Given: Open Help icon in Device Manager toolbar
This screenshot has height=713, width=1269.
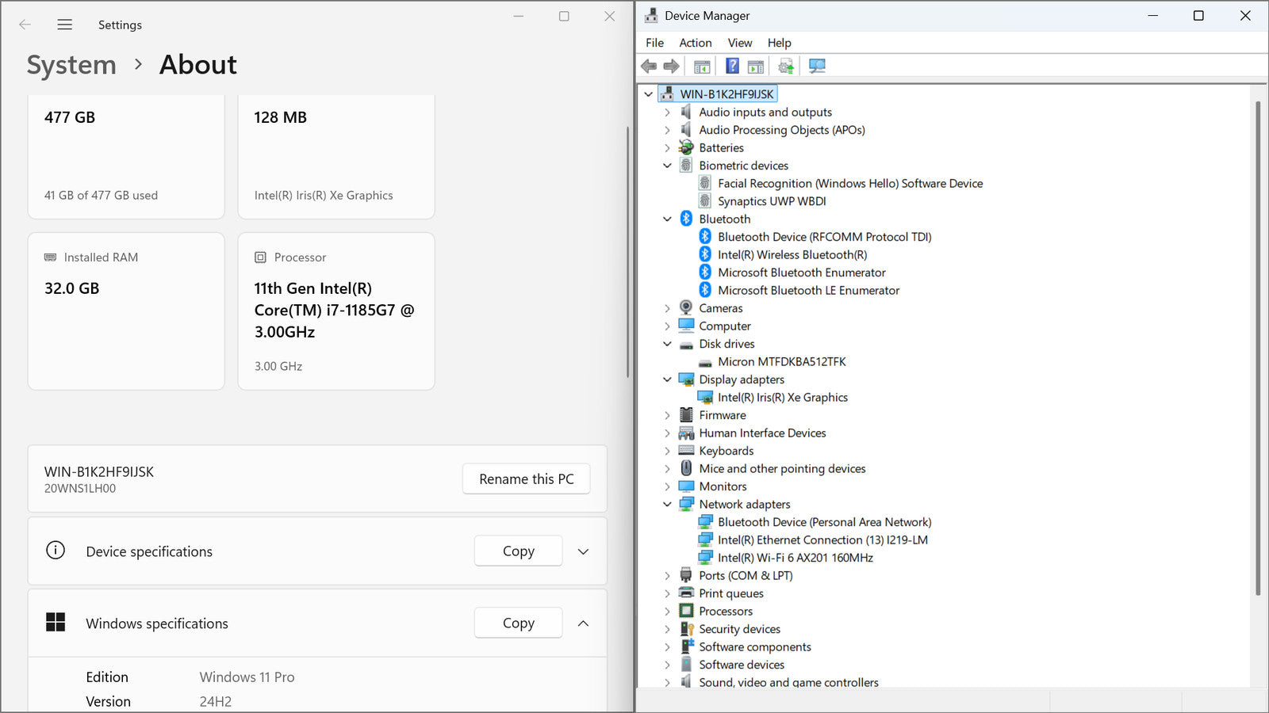Looking at the screenshot, I should tap(732, 66).
